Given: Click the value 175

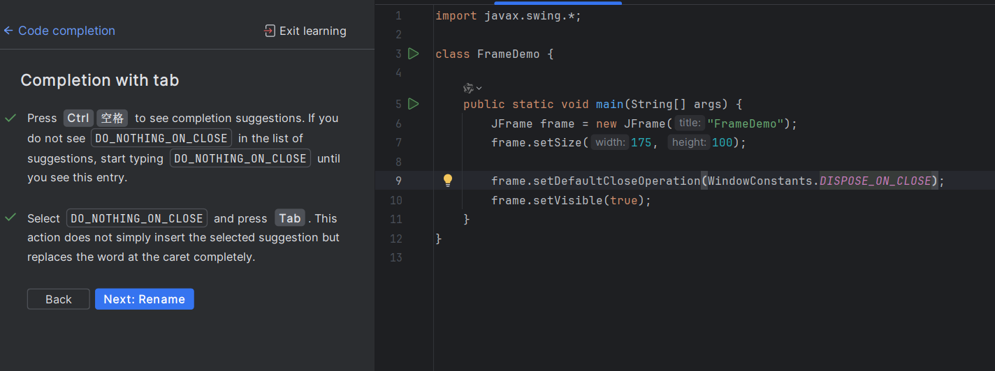Looking at the screenshot, I should pos(641,142).
